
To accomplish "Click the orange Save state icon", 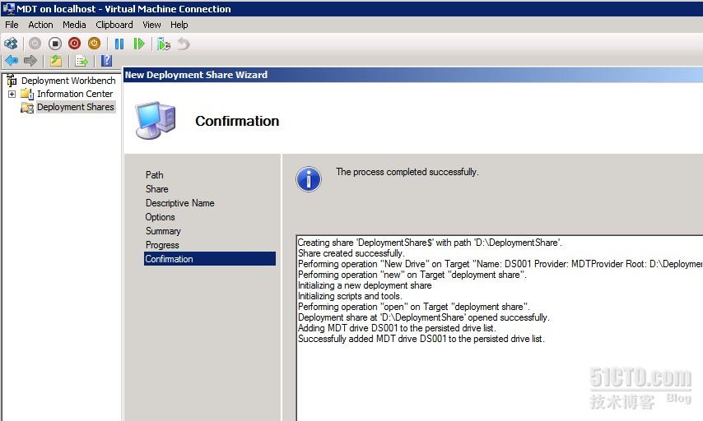I will pyautogui.click(x=94, y=44).
